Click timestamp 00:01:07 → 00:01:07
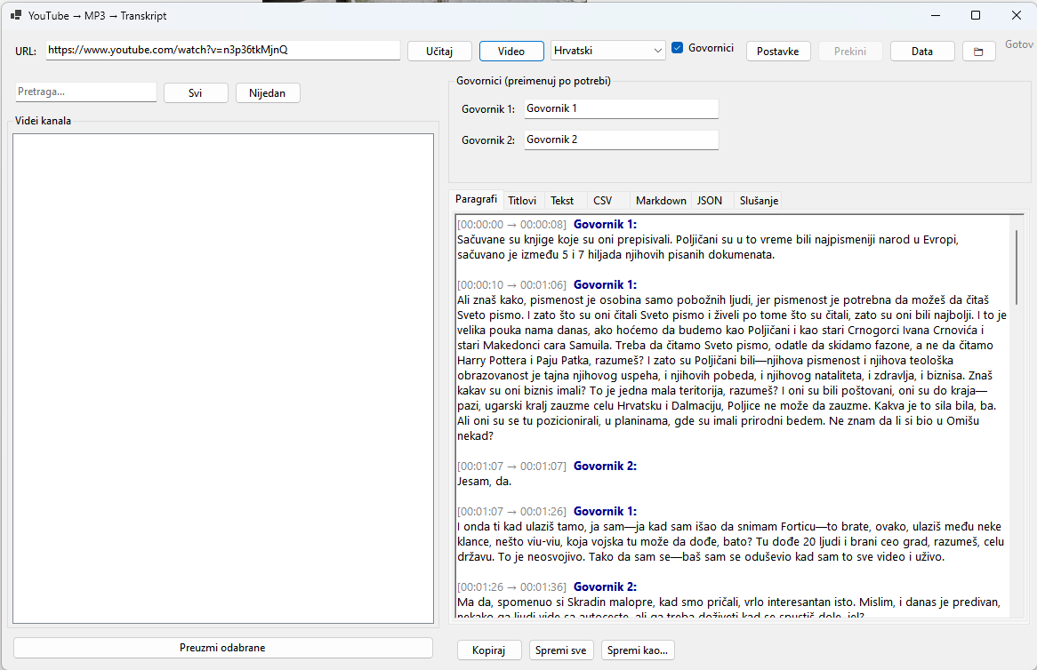The image size is (1037, 670). 512,467
